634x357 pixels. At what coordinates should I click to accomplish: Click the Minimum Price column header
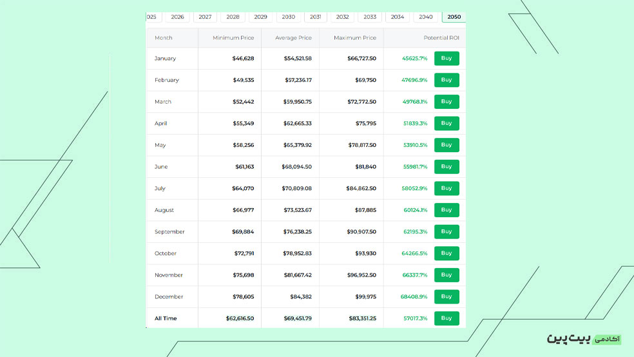coord(233,38)
